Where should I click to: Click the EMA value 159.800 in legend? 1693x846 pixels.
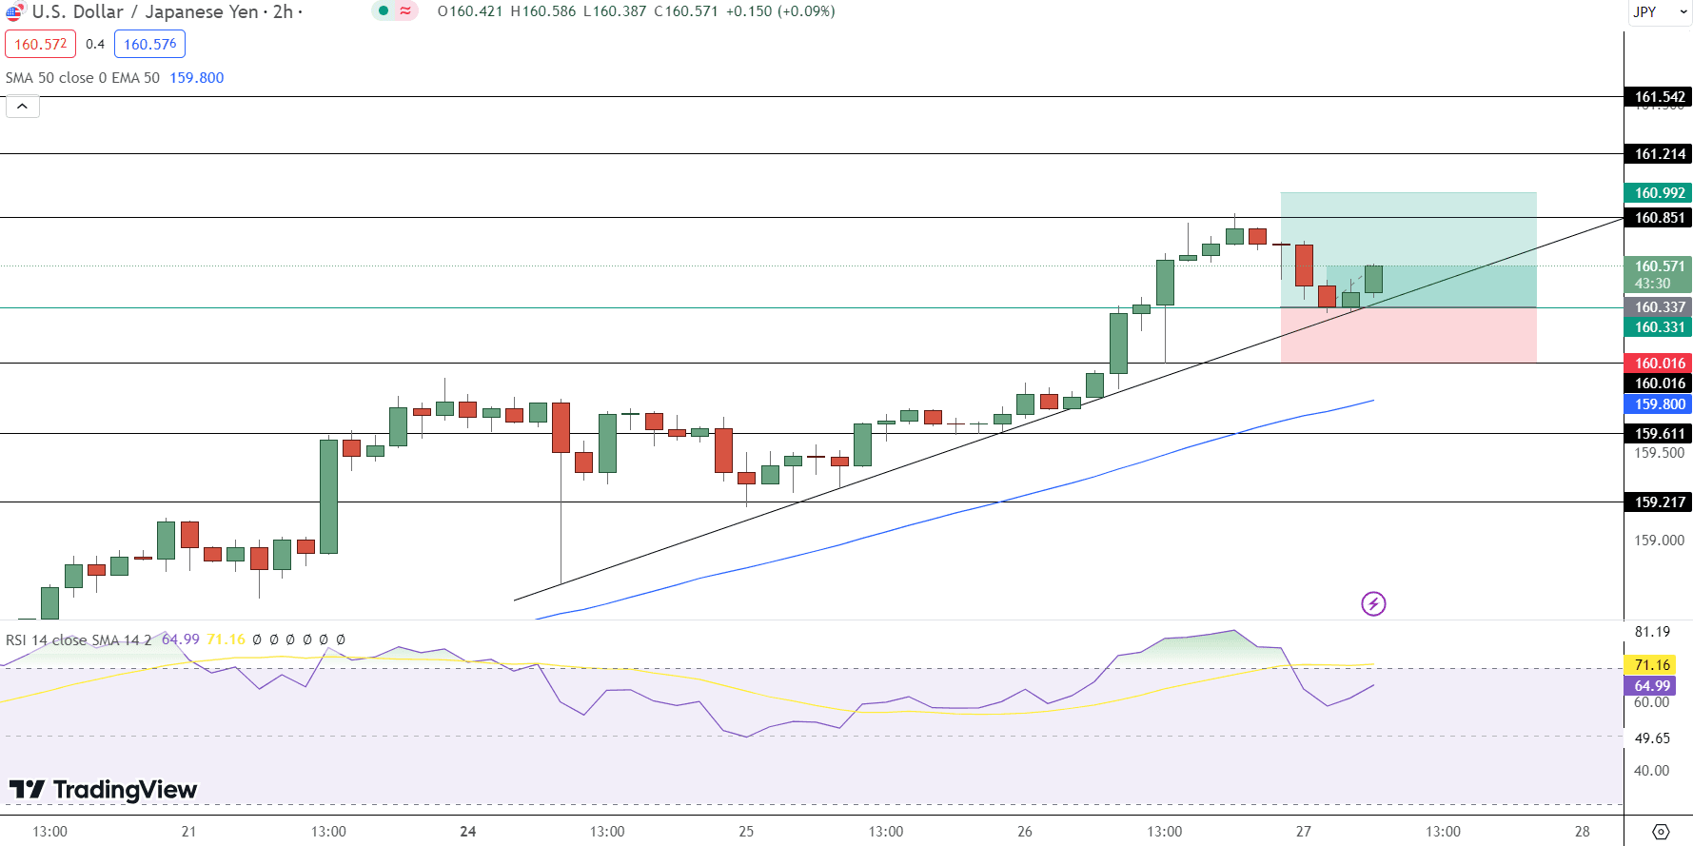197,78
